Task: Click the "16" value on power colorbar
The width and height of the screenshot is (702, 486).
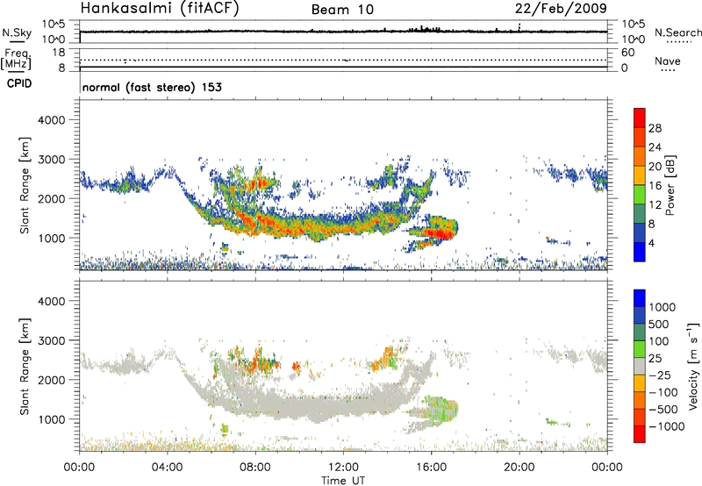Action: click(655, 186)
